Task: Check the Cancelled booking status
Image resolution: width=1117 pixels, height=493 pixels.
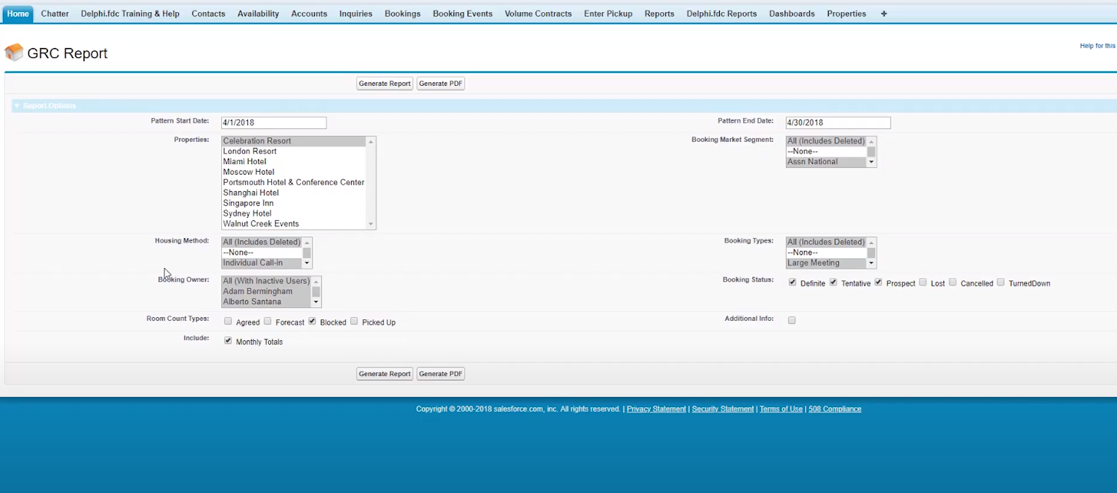Action: click(952, 282)
